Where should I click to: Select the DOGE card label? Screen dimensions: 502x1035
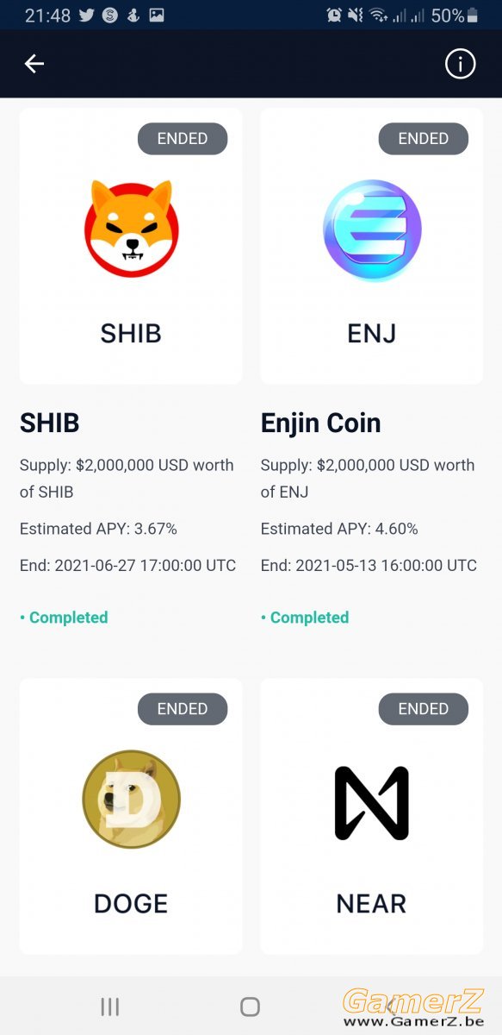(131, 903)
